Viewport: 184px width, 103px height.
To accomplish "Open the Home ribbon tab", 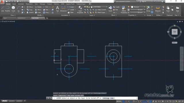I will coord(8,4).
